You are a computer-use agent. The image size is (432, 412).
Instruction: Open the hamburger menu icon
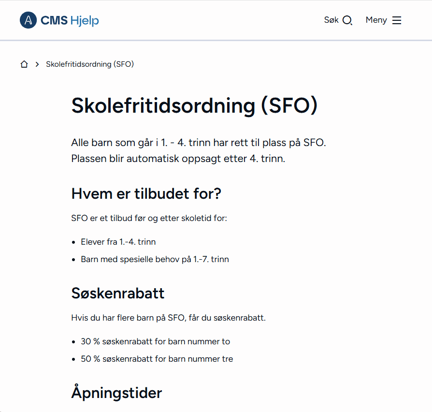(397, 20)
